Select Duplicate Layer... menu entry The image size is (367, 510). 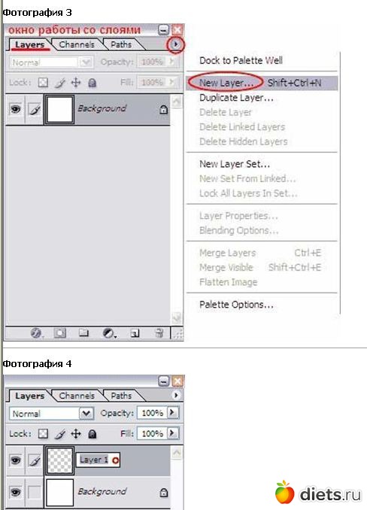tap(236, 98)
